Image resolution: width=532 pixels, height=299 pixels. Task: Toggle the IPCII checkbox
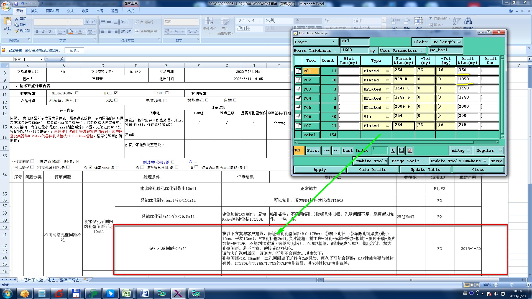(116, 93)
